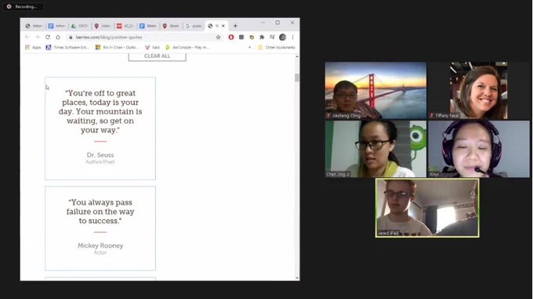The width and height of the screenshot is (533, 299).
Task: Expand the bookmarks bar overflow arrow
Action: coord(249,48)
